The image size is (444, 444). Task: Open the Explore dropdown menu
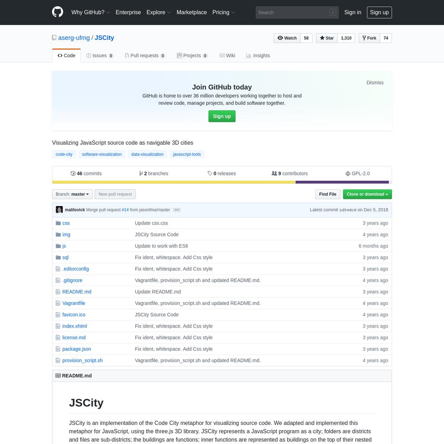point(159,12)
